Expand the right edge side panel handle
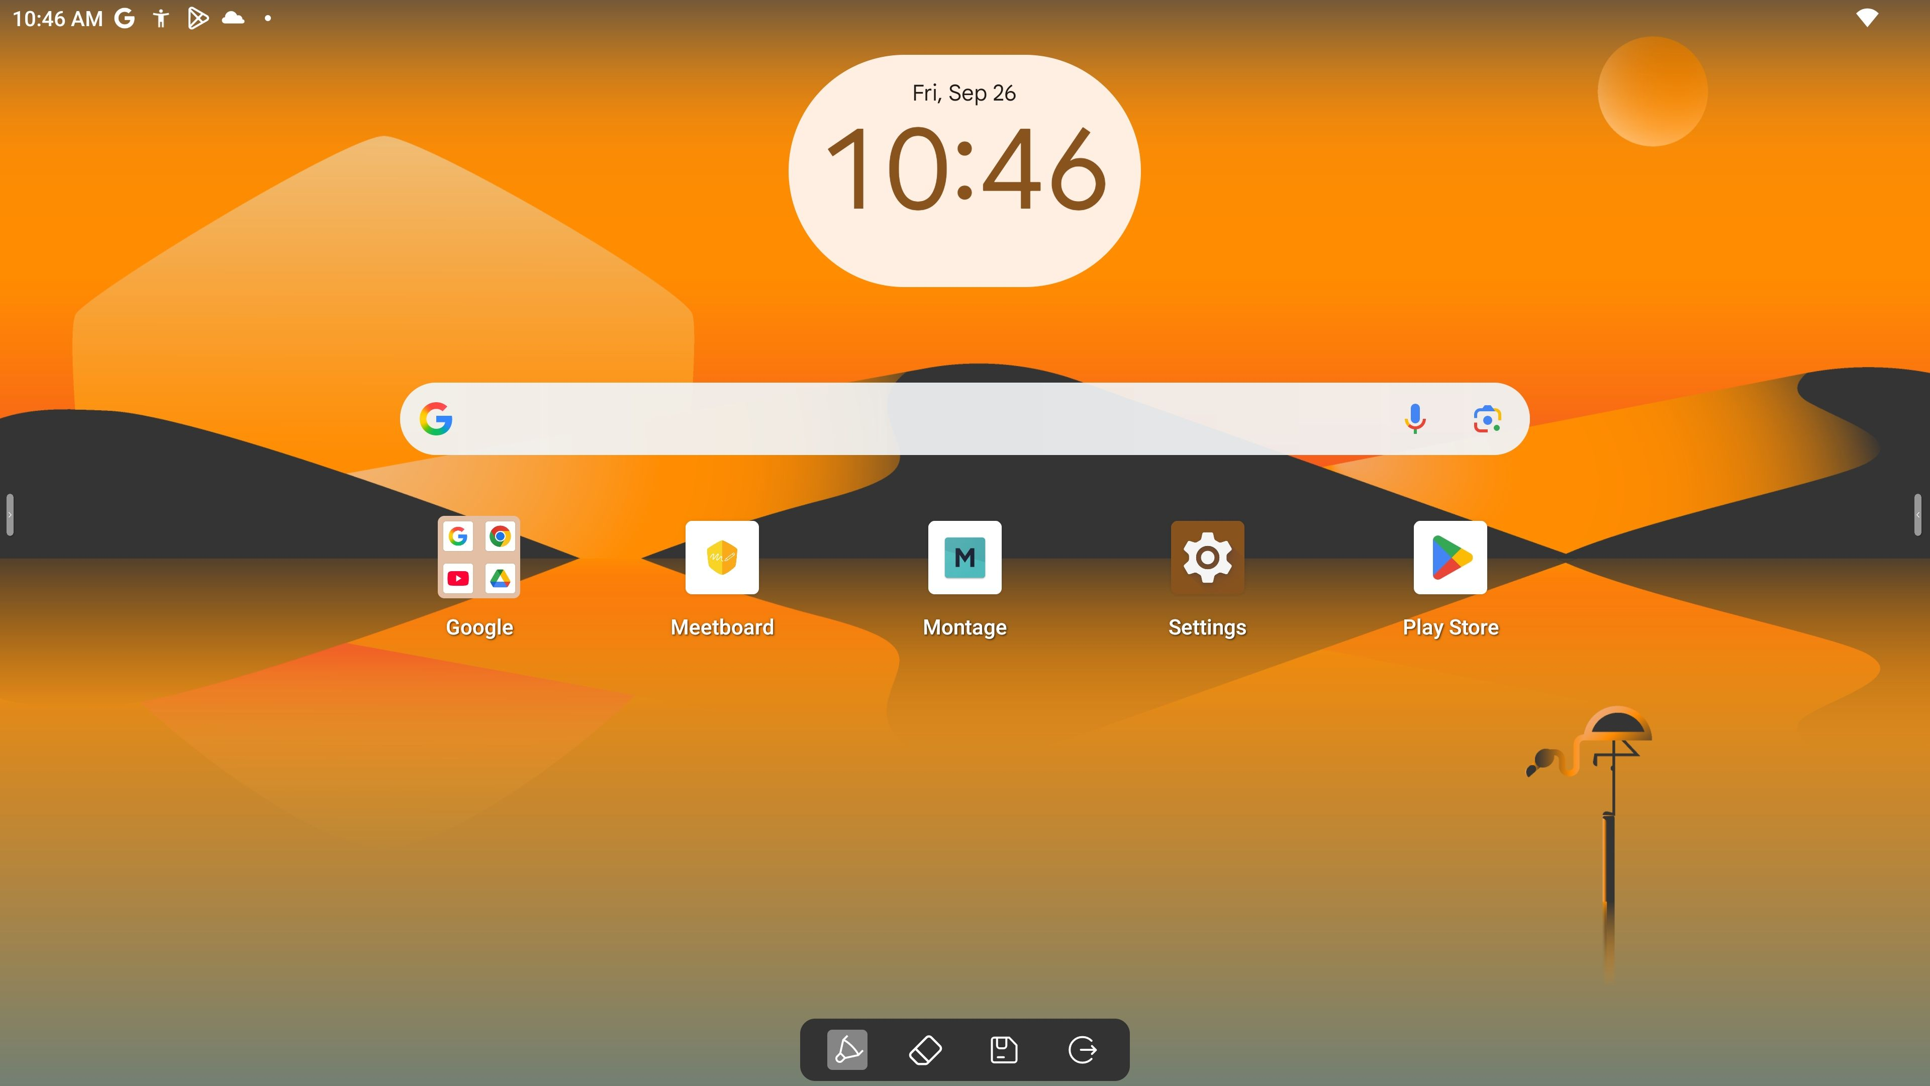Image resolution: width=1930 pixels, height=1086 pixels. point(1918,515)
